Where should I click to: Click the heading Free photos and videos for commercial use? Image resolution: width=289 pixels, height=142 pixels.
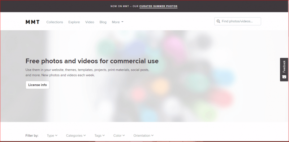(x=92, y=61)
